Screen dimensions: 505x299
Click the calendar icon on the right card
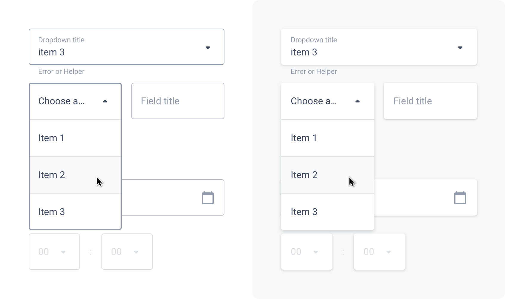[460, 197]
